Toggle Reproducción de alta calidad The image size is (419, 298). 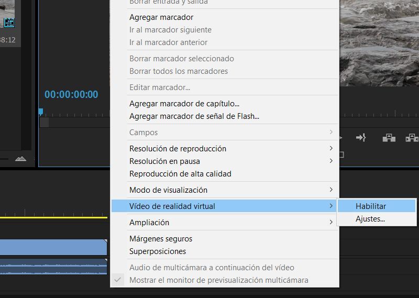180,174
